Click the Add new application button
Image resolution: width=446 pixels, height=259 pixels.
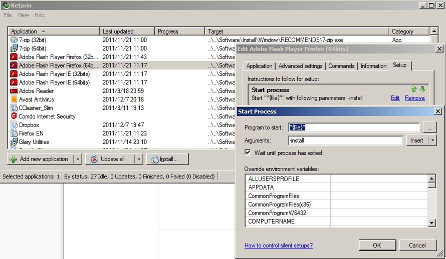tap(41, 159)
